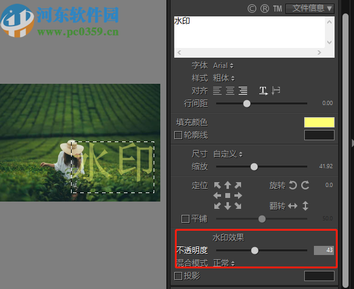Flip watermark horizontally
This screenshot has height=289, width=354.
pyautogui.click(x=293, y=206)
